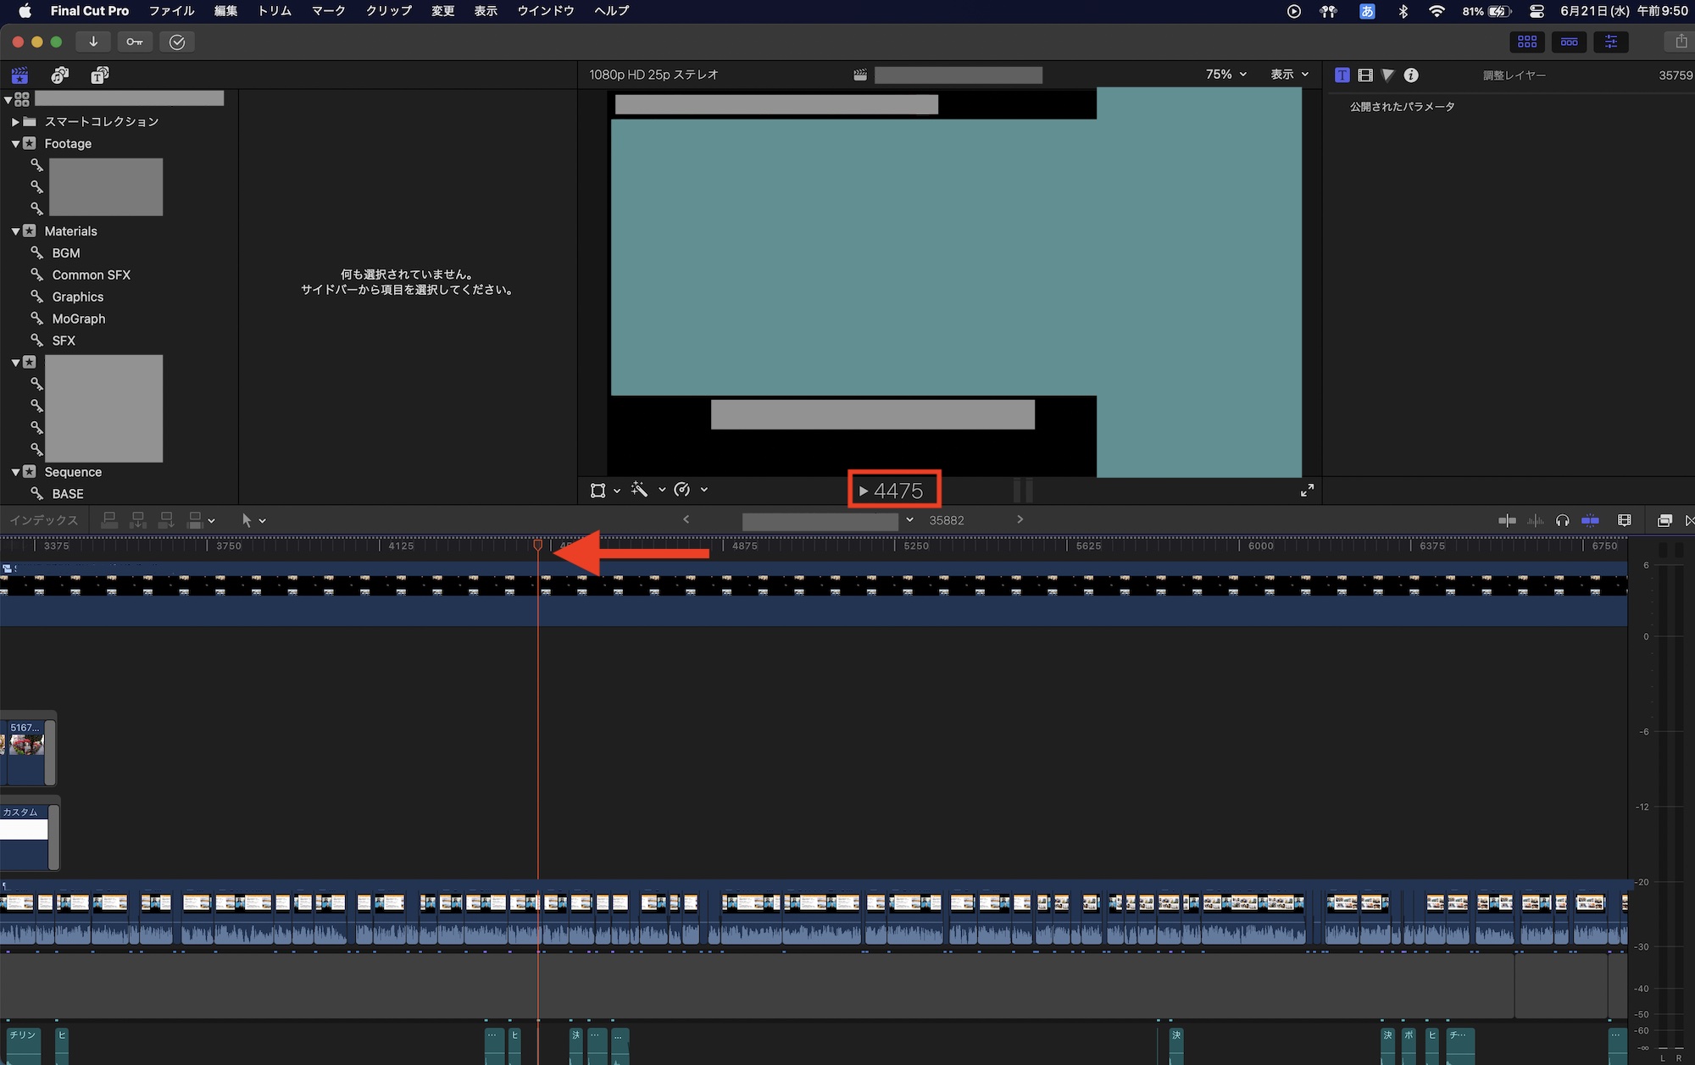The image size is (1695, 1065).
Task: Click the インデックス timeline button
Action: pos(44,520)
